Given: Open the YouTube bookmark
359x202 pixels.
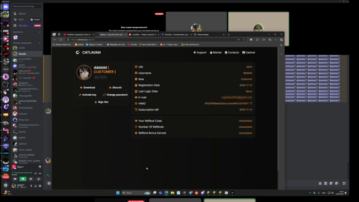Looking at the screenshot, I should (x=132, y=44).
